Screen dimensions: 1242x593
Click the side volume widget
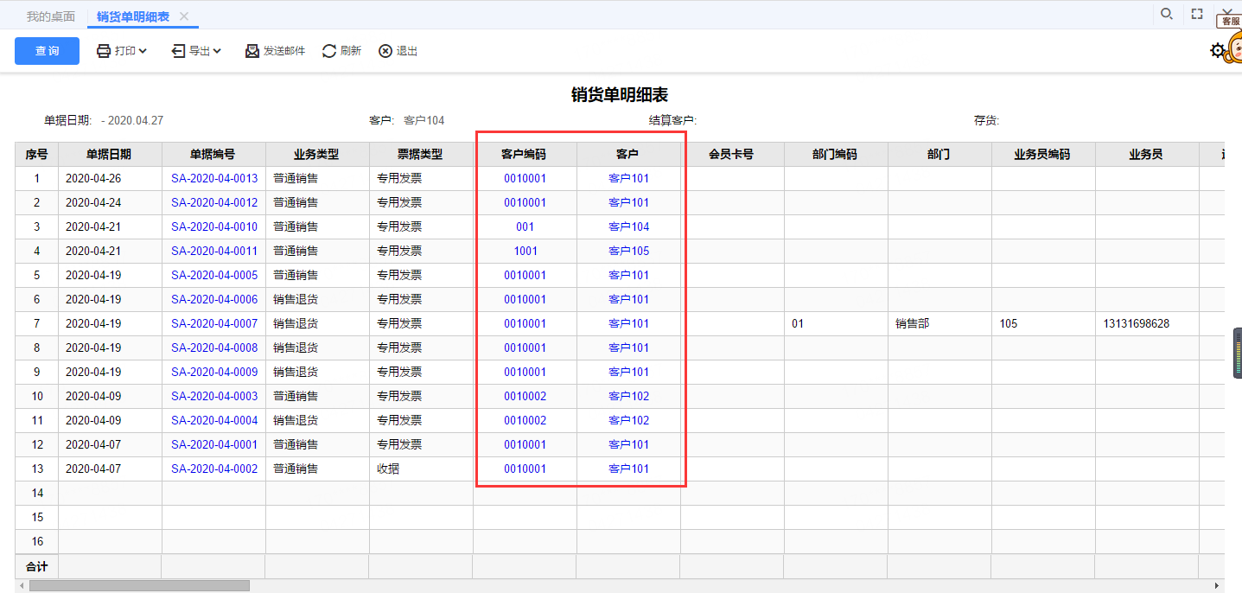click(1237, 353)
